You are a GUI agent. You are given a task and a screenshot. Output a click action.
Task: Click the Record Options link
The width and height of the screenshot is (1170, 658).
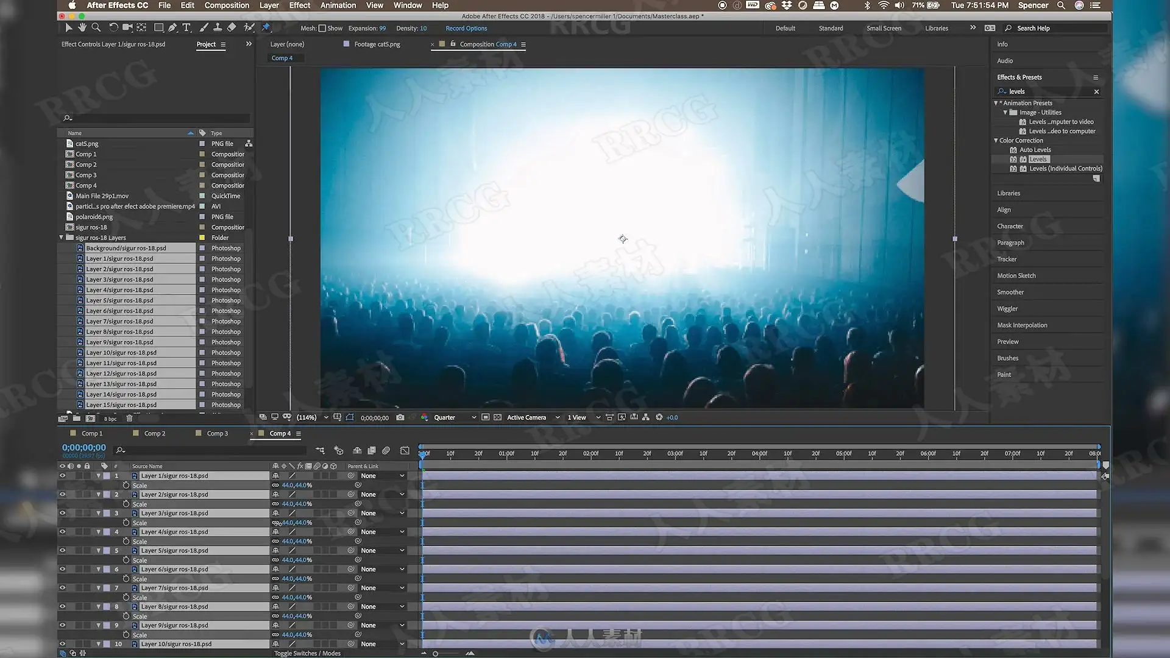[x=466, y=28]
